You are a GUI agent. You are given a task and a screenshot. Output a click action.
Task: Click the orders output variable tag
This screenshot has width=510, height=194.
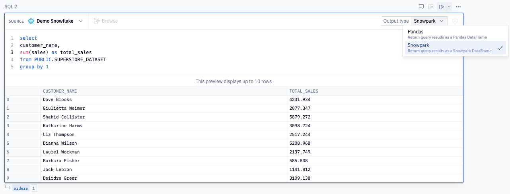[x=21, y=188]
